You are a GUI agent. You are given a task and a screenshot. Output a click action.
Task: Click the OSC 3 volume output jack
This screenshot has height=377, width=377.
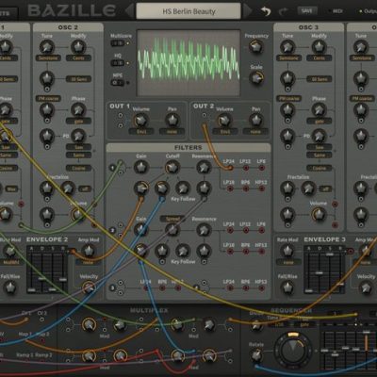pos(335,225)
